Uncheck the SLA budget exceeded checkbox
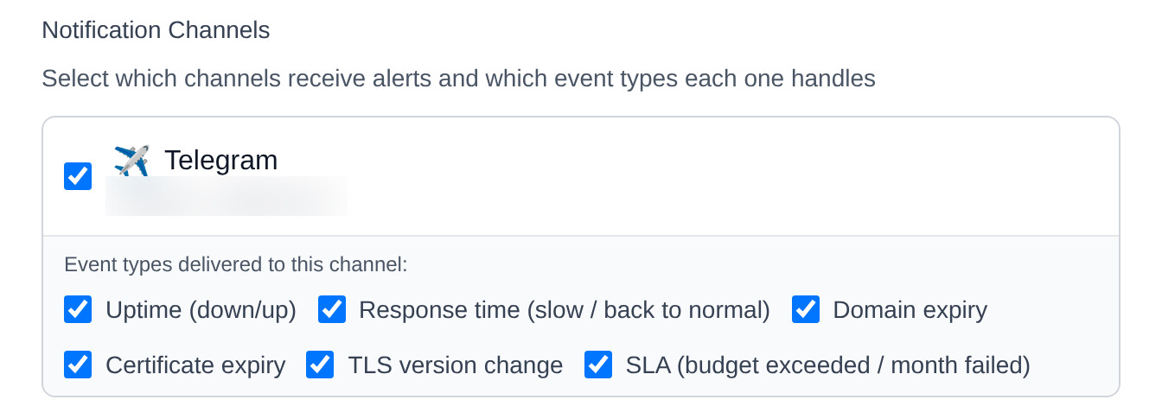This screenshot has height=406, width=1162. (598, 365)
